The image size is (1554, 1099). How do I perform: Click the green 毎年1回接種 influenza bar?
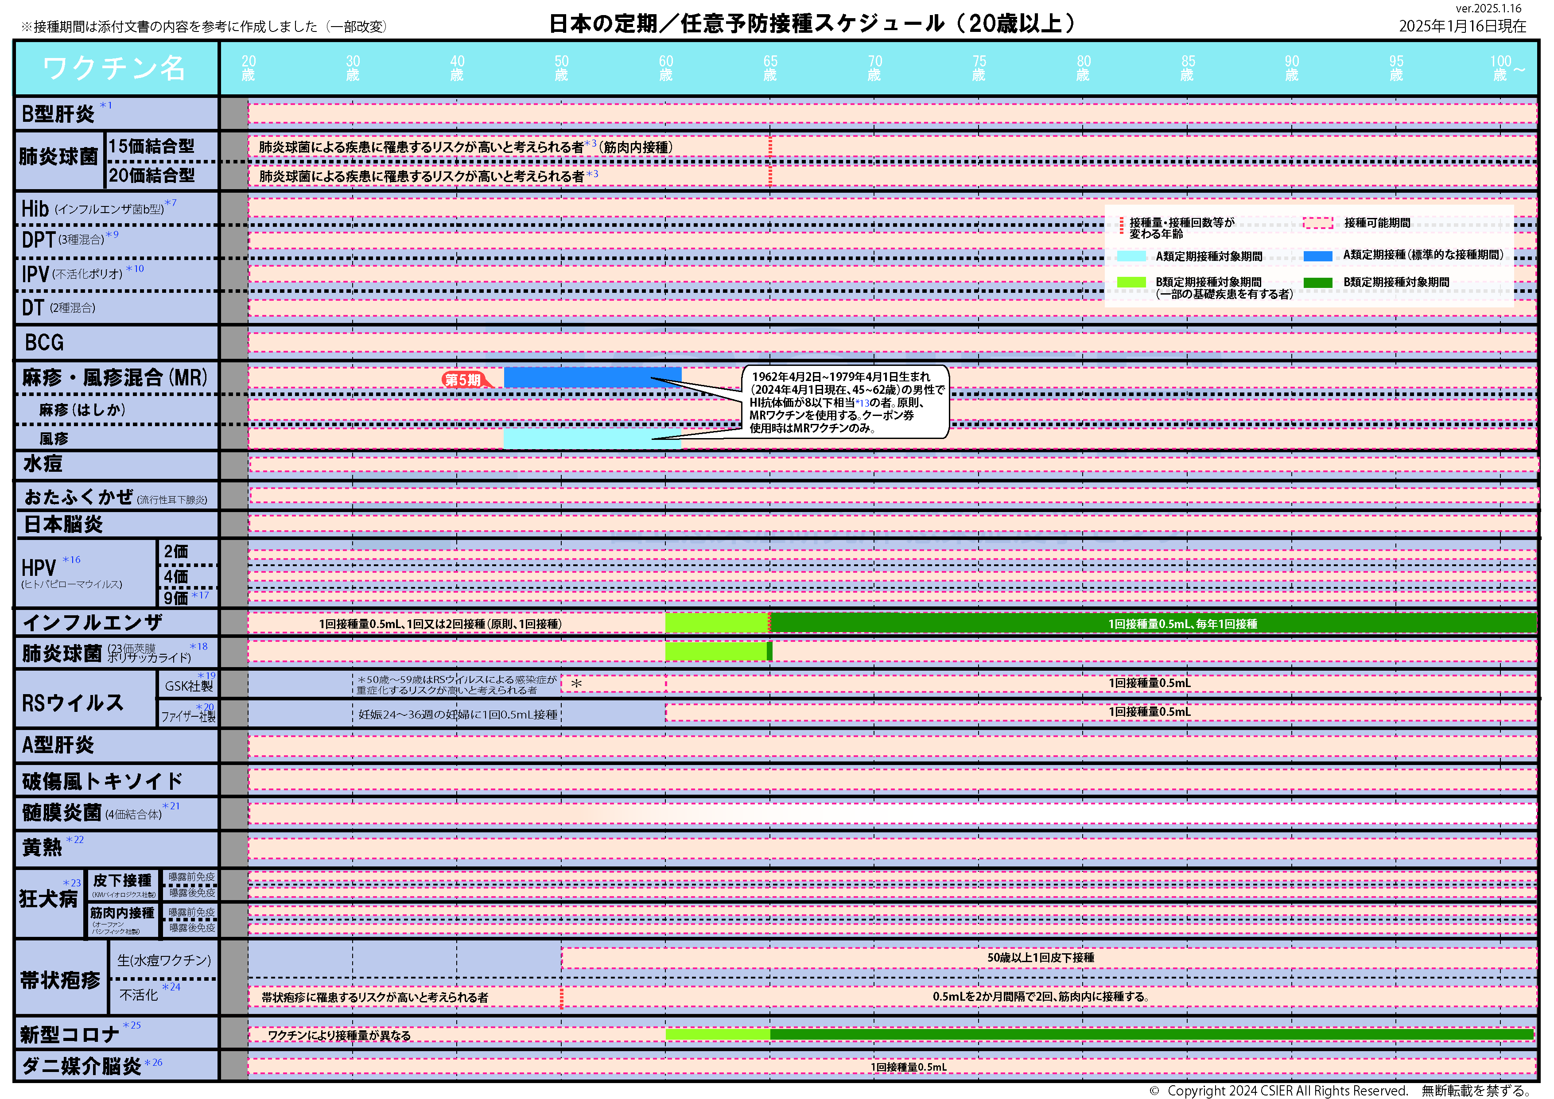coord(1150,623)
